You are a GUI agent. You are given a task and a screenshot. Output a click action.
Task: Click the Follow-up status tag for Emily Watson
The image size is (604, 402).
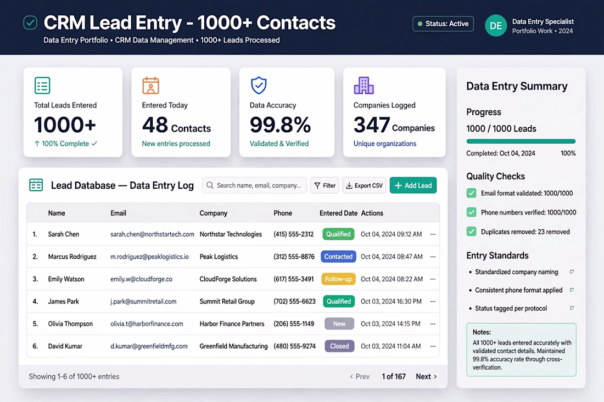point(338,279)
